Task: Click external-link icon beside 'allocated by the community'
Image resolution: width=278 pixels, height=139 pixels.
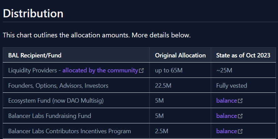Action: [141, 71]
